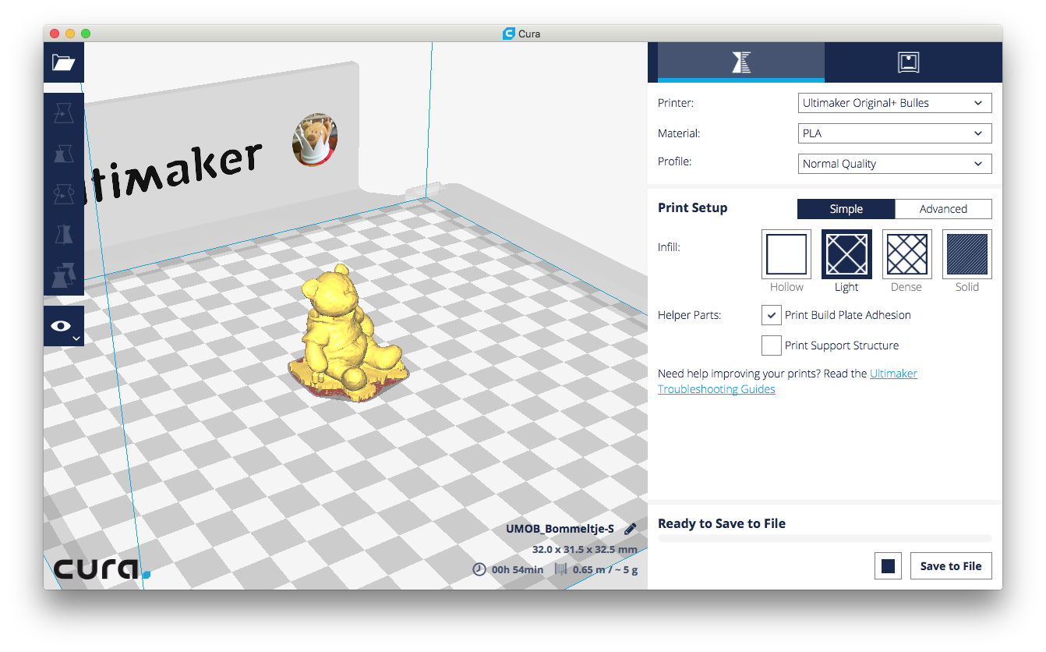Select the Mirror tool in left toolbar
Viewport: 1046px width, 652px height.
click(x=63, y=233)
